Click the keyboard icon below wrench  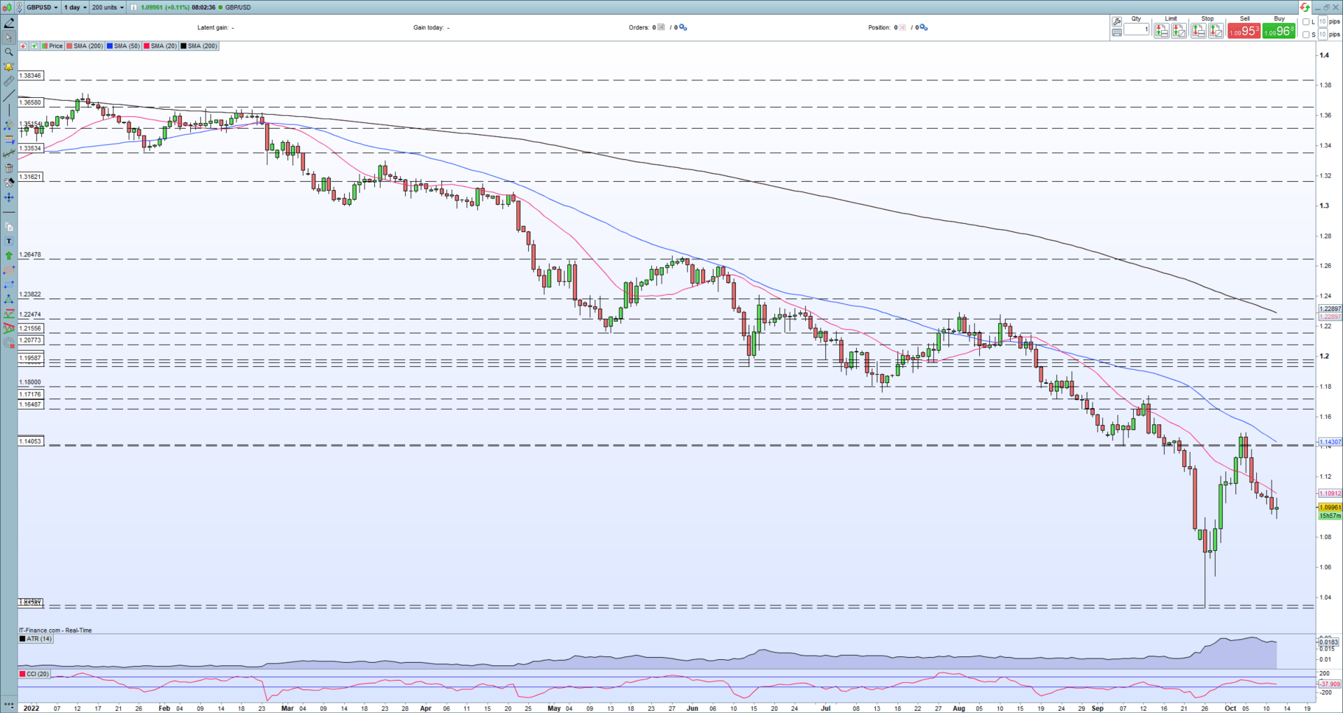click(1116, 32)
